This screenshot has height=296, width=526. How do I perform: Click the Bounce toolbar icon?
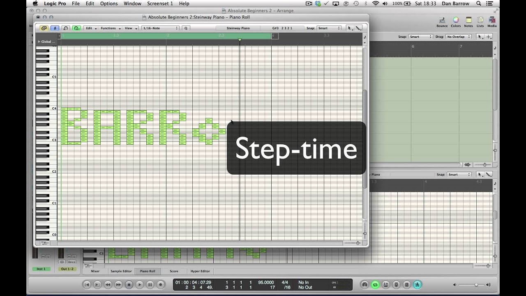442,22
